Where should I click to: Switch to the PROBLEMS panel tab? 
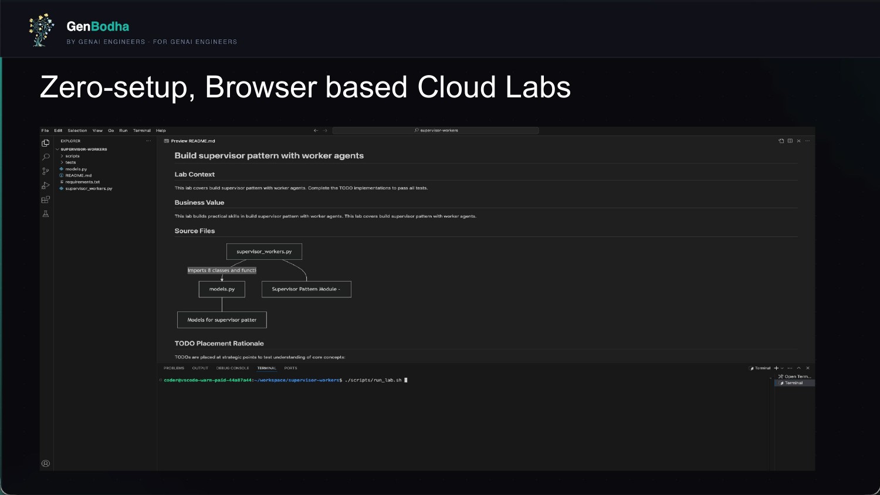coord(174,368)
